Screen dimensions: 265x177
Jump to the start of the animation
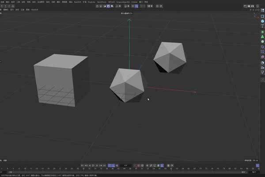click(82, 165)
